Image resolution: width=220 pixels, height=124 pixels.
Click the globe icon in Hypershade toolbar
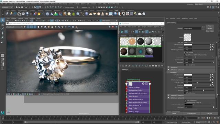tap(122, 32)
